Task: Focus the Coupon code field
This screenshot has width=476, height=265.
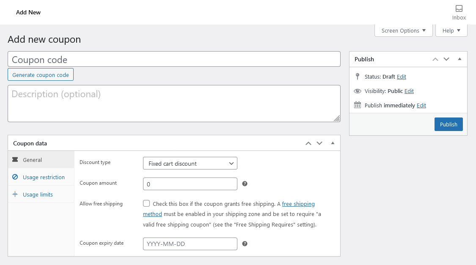Action: coord(174,59)
